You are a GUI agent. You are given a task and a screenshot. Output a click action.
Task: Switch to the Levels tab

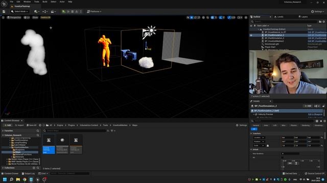tap(279, 17)
